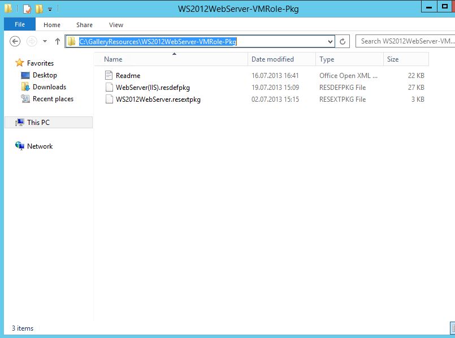Image resolution: width=455 pixels, height=338 pixels.
Task: Open Desktop from the navigation pane
Action: pos(45,75)
